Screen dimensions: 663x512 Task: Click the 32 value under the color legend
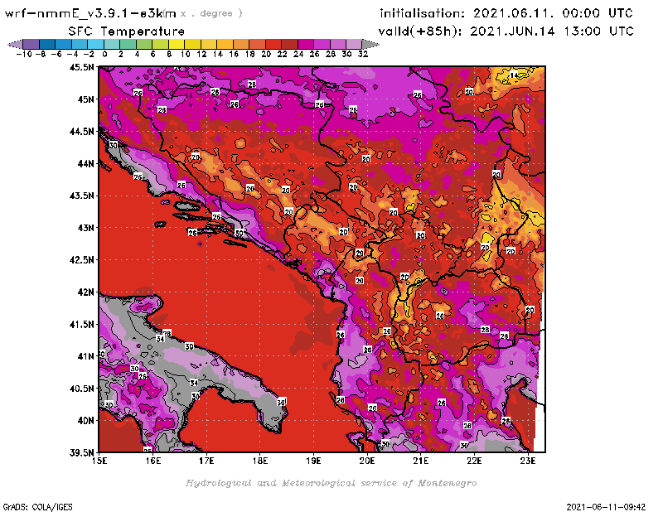[x=363, y=54]
